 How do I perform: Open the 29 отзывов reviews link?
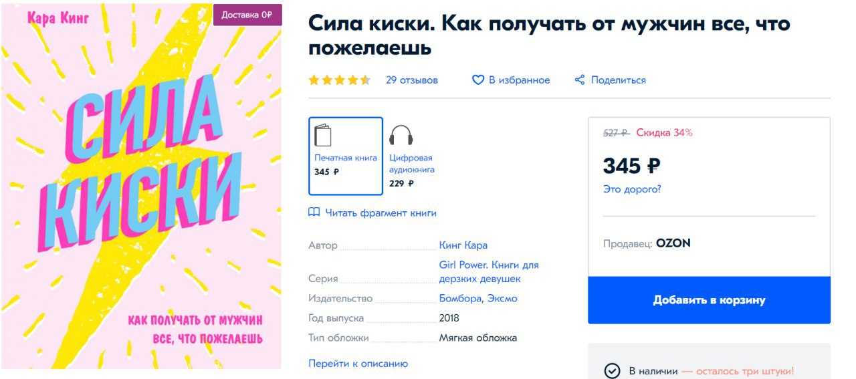coord(412,80)
